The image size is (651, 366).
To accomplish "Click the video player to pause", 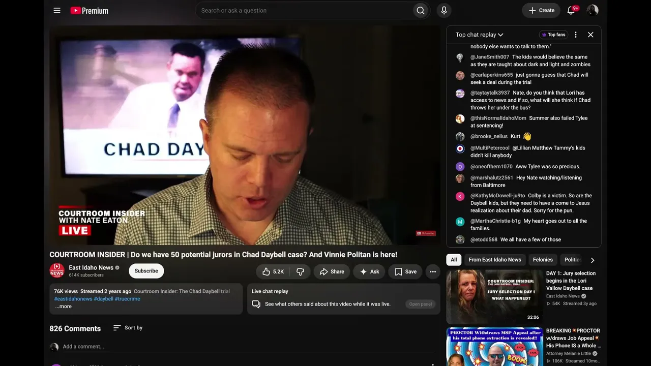I will tap(245, 135).
